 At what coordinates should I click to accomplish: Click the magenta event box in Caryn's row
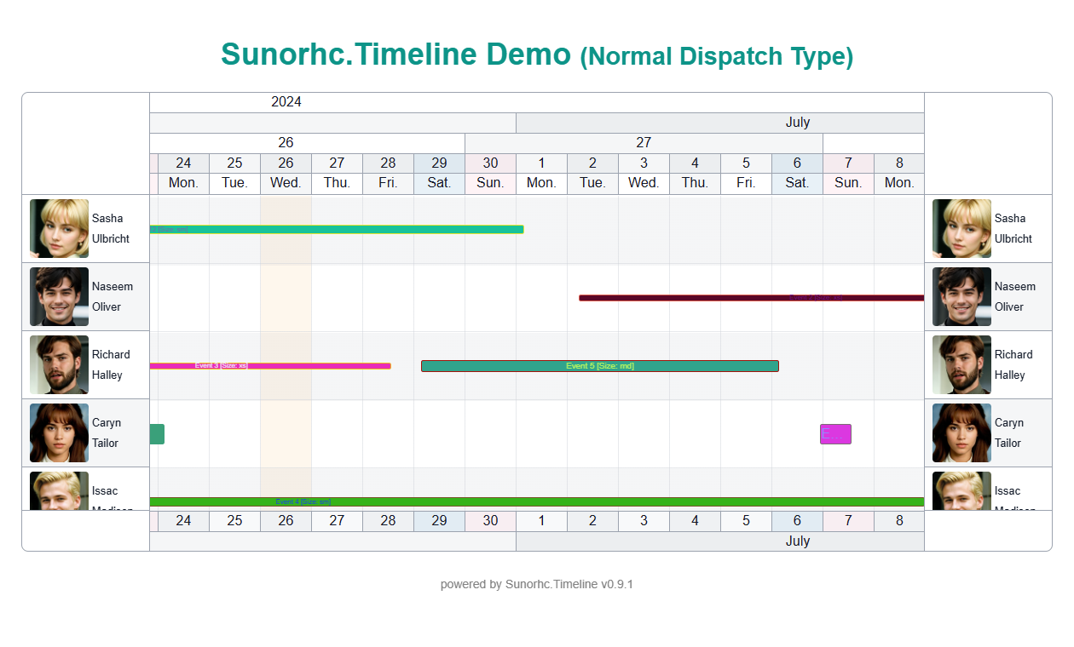click(835, 434)
